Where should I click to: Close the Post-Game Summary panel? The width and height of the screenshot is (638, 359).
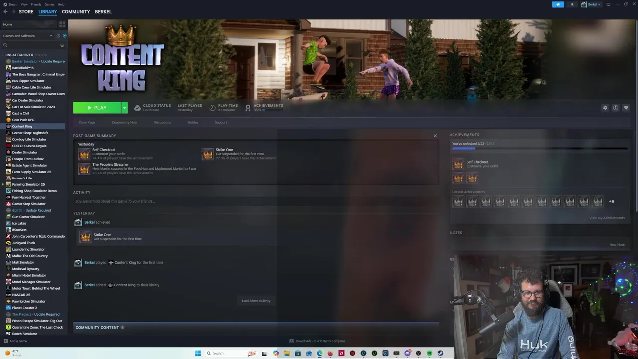click(435, 136)
